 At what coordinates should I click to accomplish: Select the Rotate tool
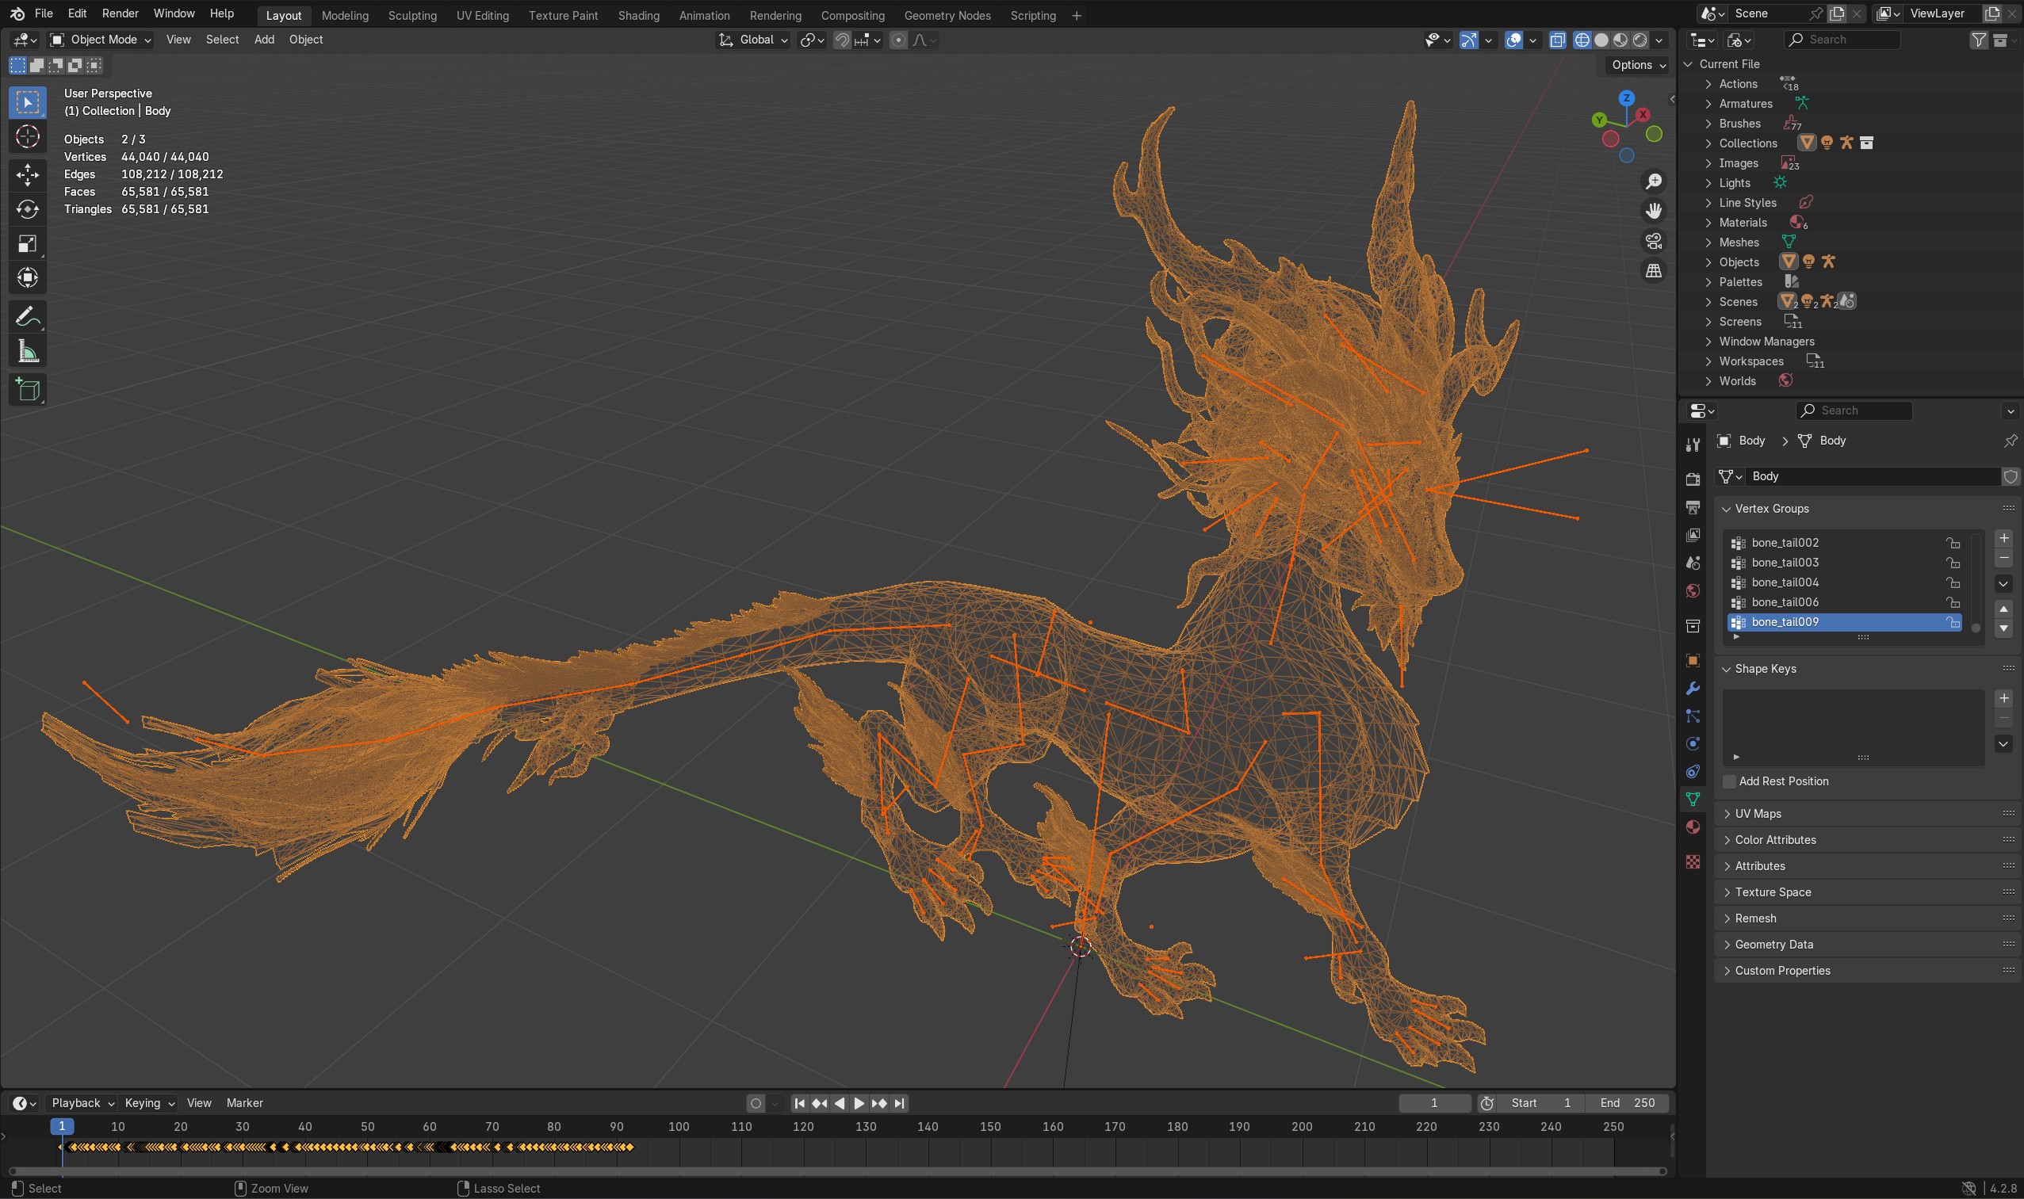pos(28,209)
